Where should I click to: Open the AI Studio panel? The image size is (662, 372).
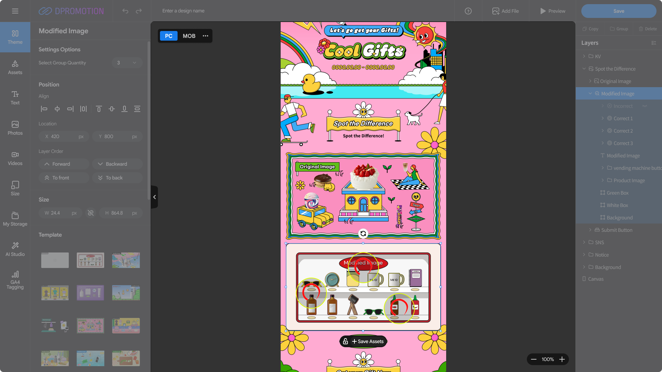click(x=15, y=249)
